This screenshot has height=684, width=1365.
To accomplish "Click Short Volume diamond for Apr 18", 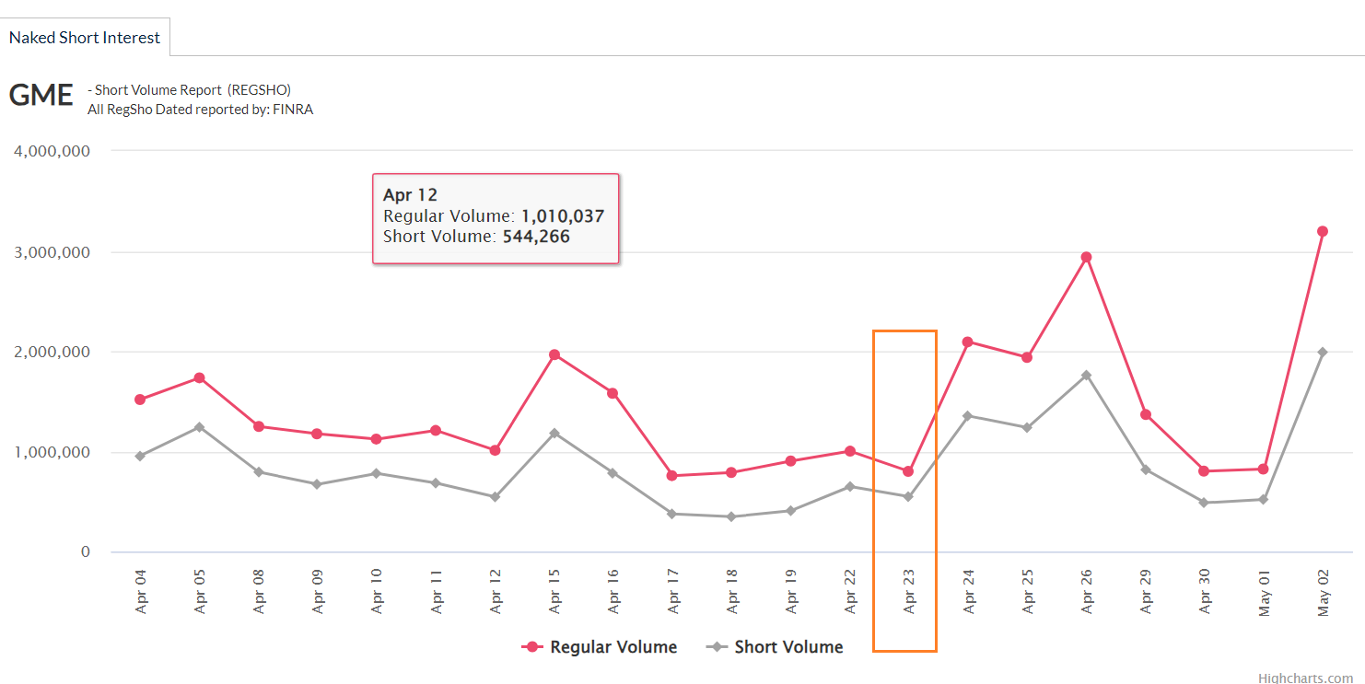I will 731,516.
